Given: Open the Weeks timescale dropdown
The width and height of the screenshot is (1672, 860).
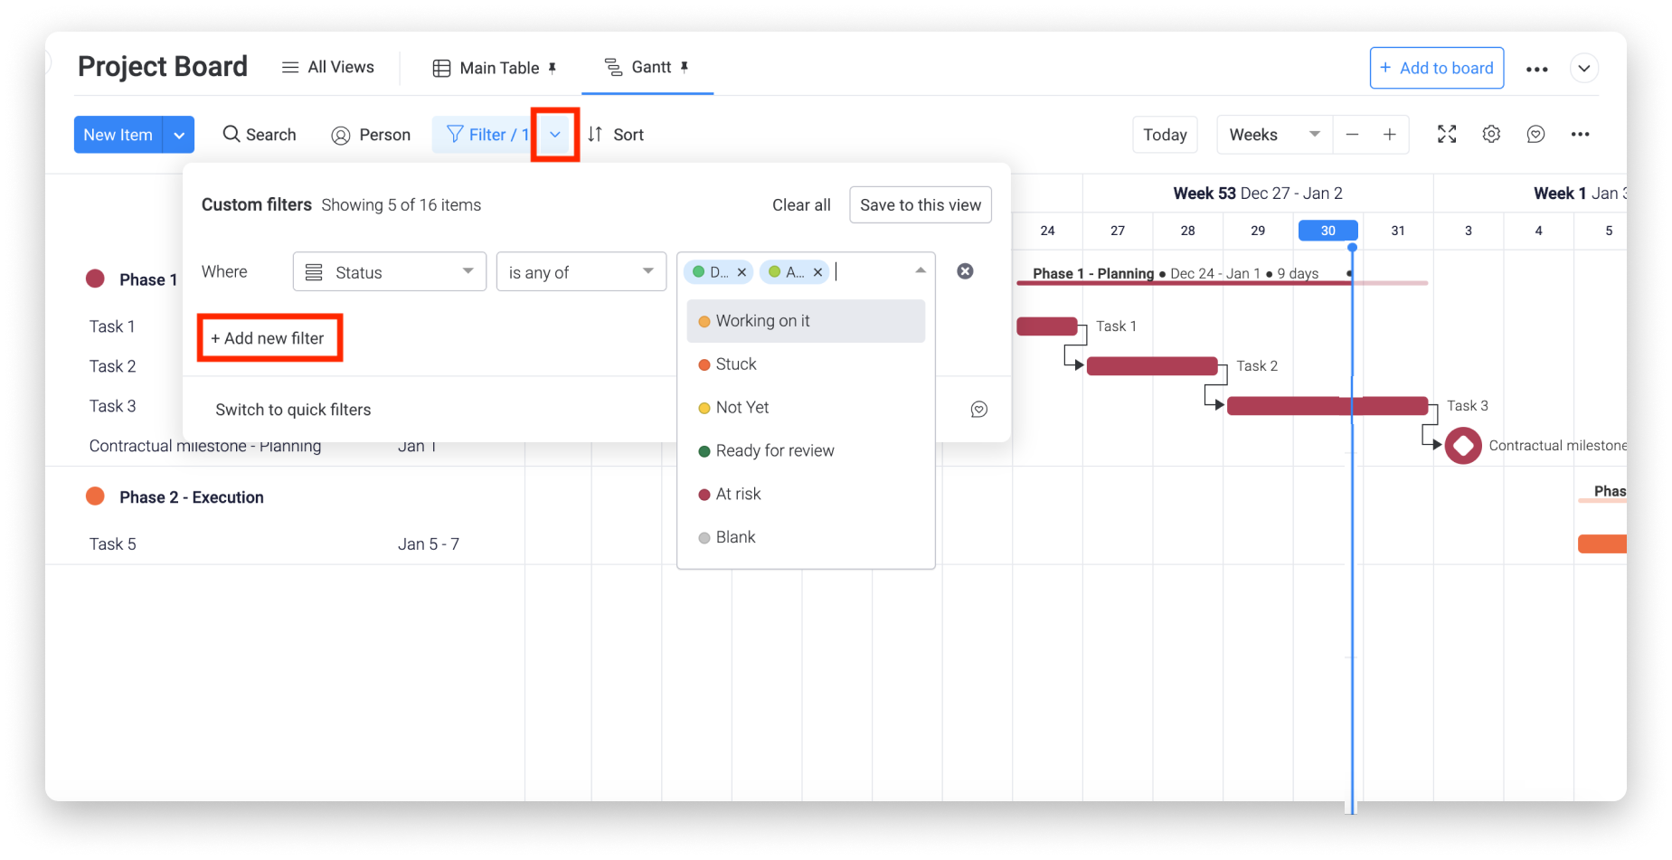Looking at the screenshot, I should pos(1273,135).
